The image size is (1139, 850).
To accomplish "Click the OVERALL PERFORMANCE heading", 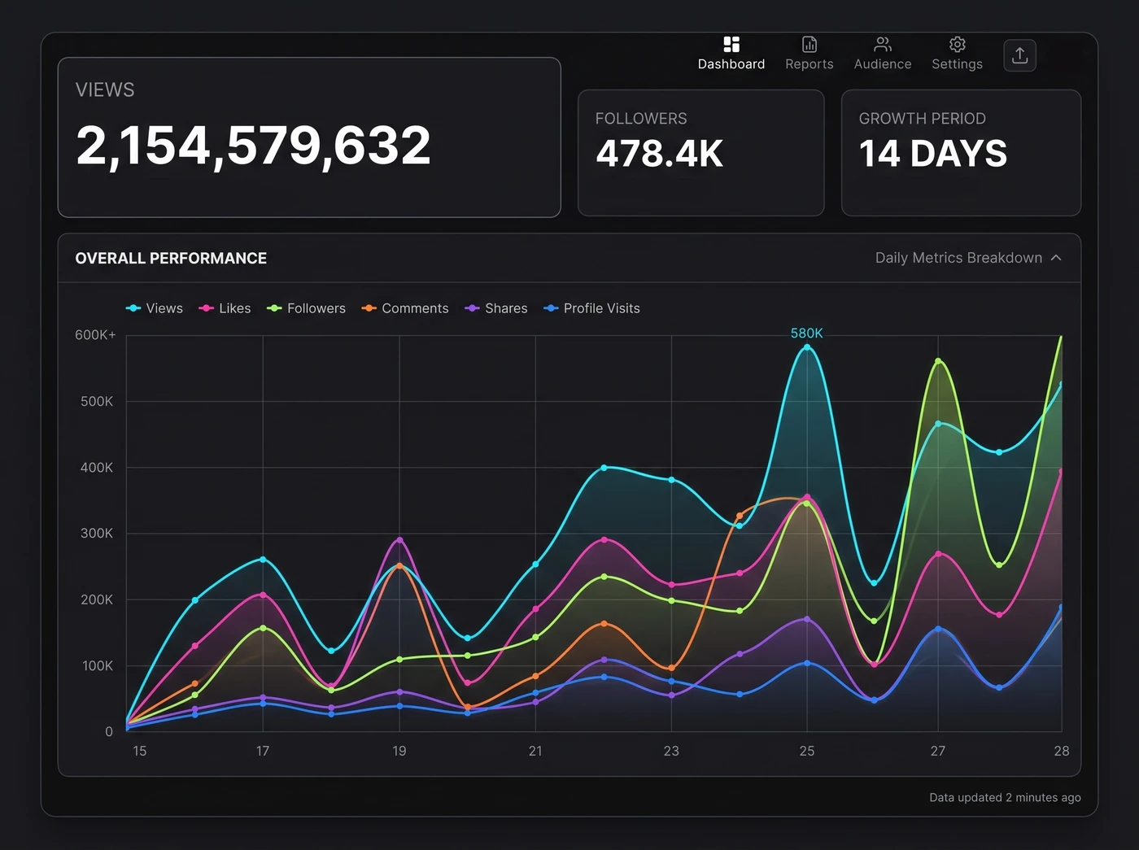I will click(x=171, y=259).
